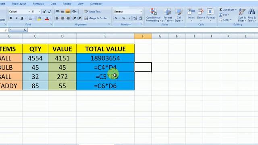
Task: Open Name Box dropdown arrow
Action: click(6, 30)
